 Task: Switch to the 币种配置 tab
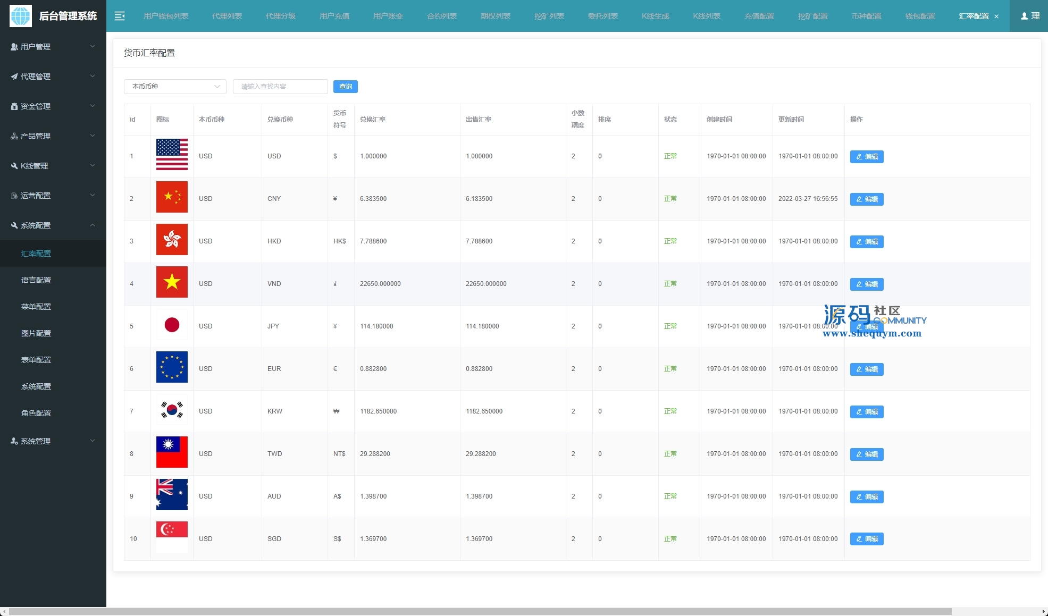(866, 16)
